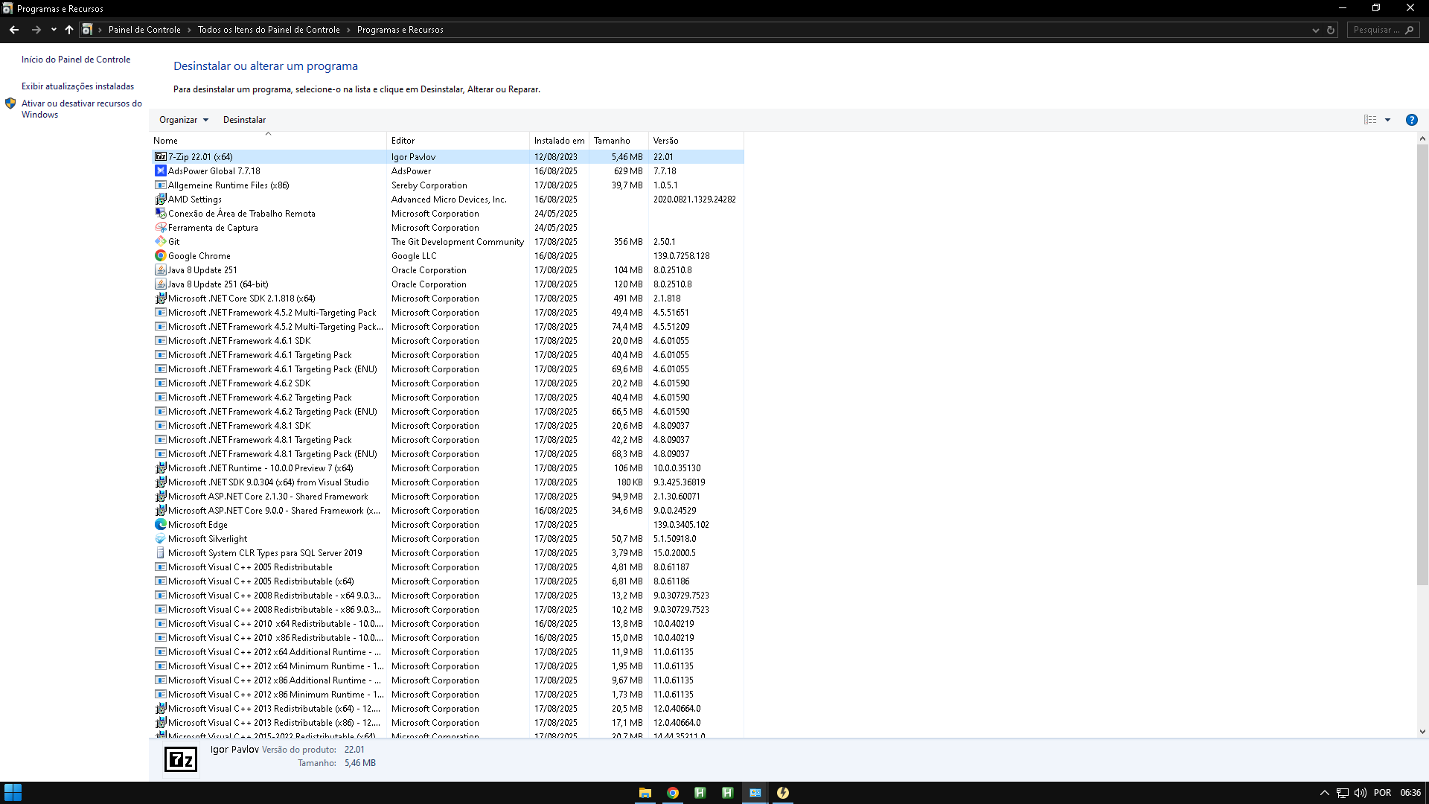
Task: Click the Desinstalar toolbar button
Action: pyautogui.click(x=244, y=120)
